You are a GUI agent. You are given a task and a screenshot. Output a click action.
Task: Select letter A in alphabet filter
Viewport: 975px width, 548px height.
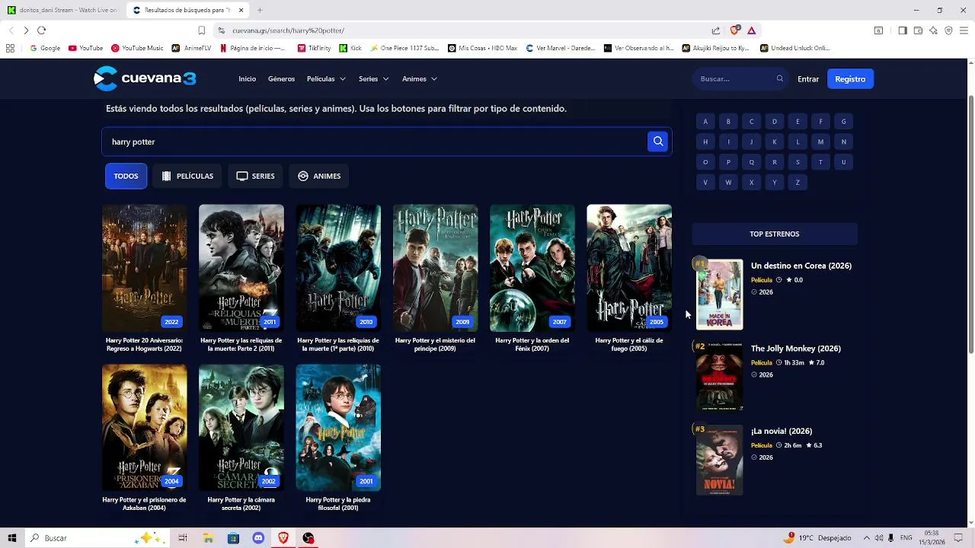tap(705, 122)
